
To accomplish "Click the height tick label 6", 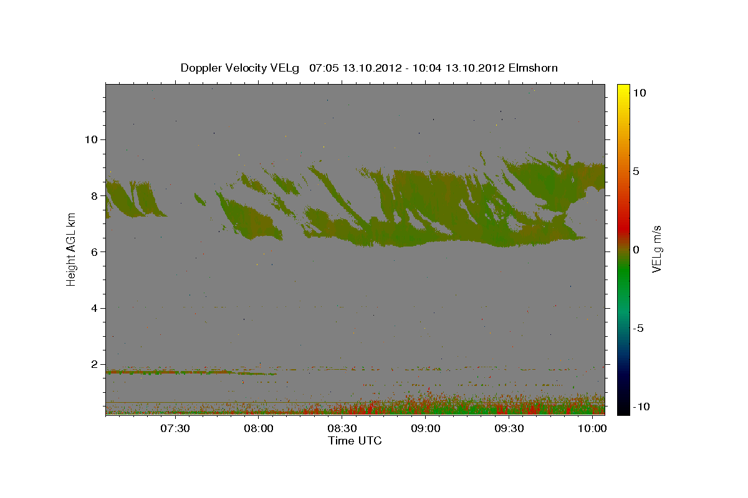I will 95,252.
